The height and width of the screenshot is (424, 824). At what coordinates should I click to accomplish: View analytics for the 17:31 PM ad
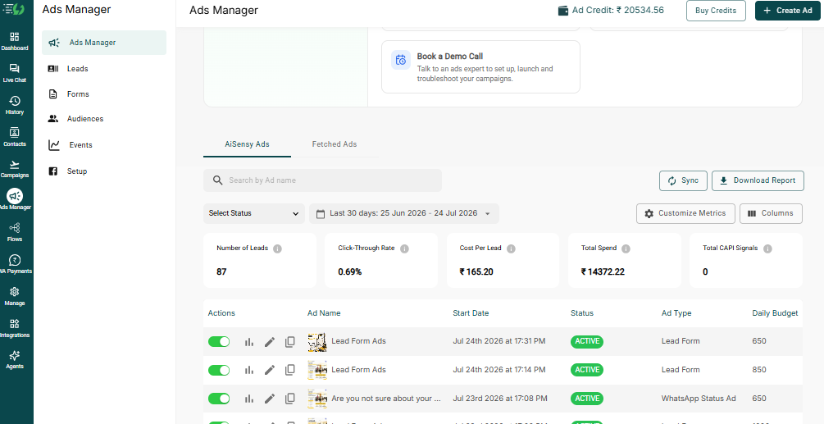(x=249, y=341)
